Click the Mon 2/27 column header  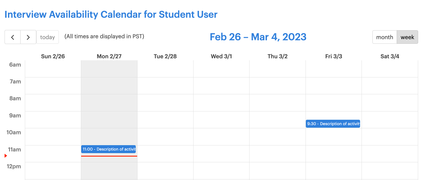point(109,56)
